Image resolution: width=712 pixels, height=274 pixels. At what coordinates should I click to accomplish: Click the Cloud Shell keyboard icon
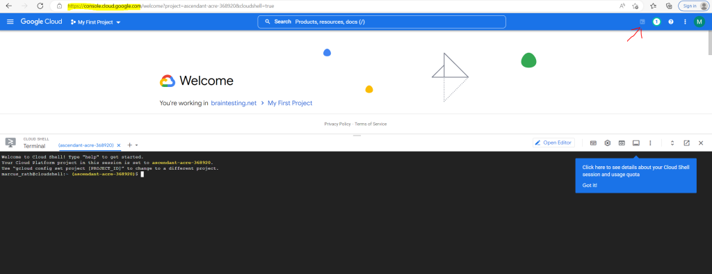tap(593, 143)
